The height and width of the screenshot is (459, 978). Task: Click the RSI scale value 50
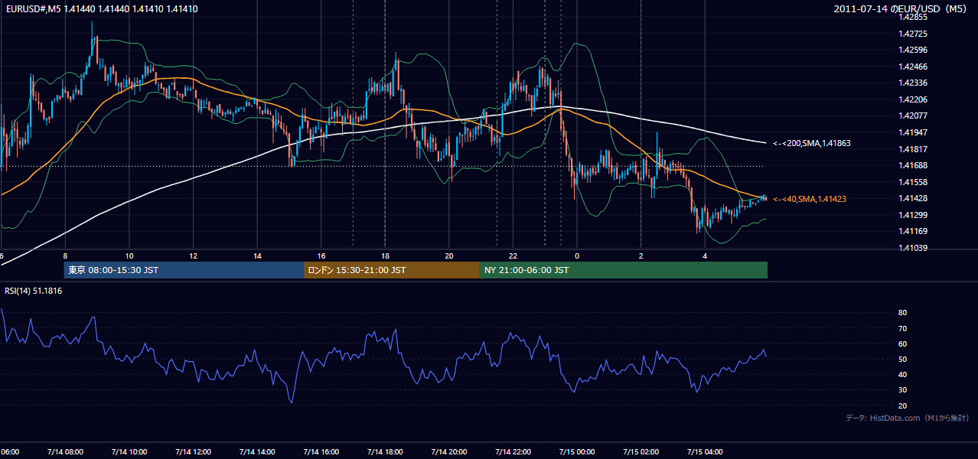pos(903,359)
